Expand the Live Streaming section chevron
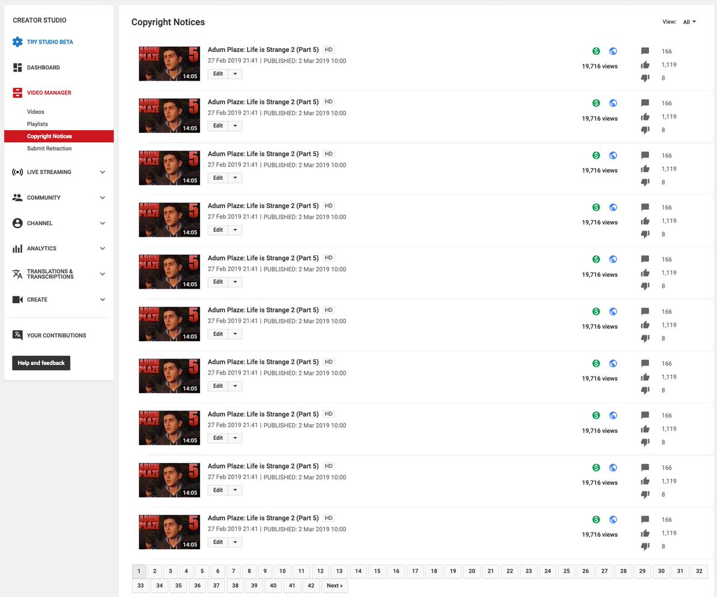The image size is (717, 597). pos(103,172)
